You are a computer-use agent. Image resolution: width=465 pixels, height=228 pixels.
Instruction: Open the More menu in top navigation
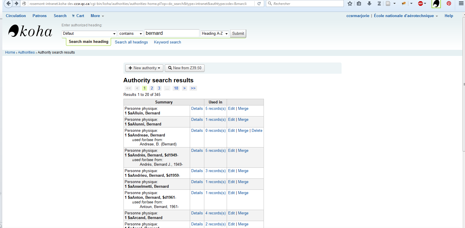click(97, 16)
